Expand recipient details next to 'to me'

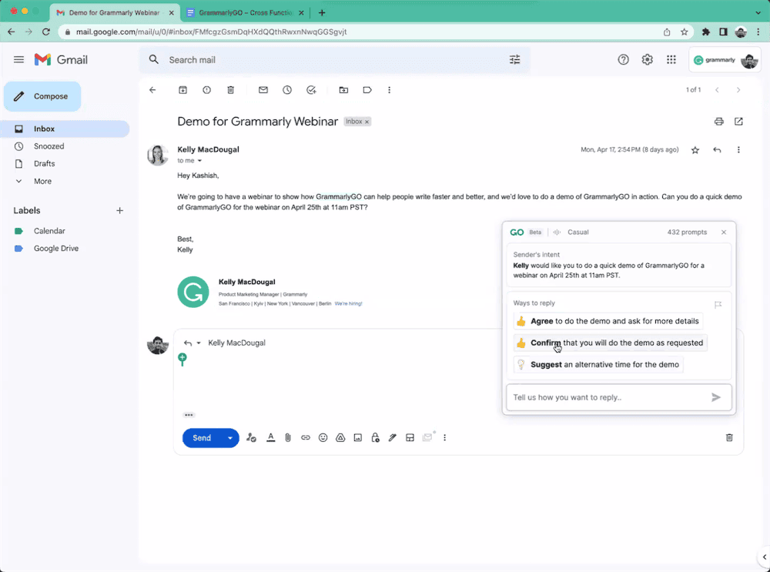click(x=199, y=161)
